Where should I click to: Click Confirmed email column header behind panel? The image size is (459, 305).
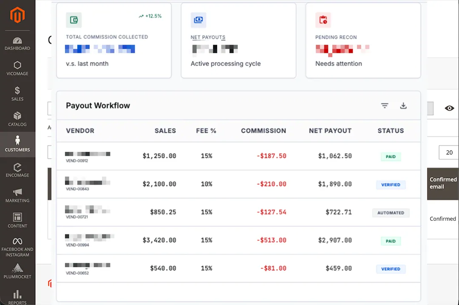point(443,183)
